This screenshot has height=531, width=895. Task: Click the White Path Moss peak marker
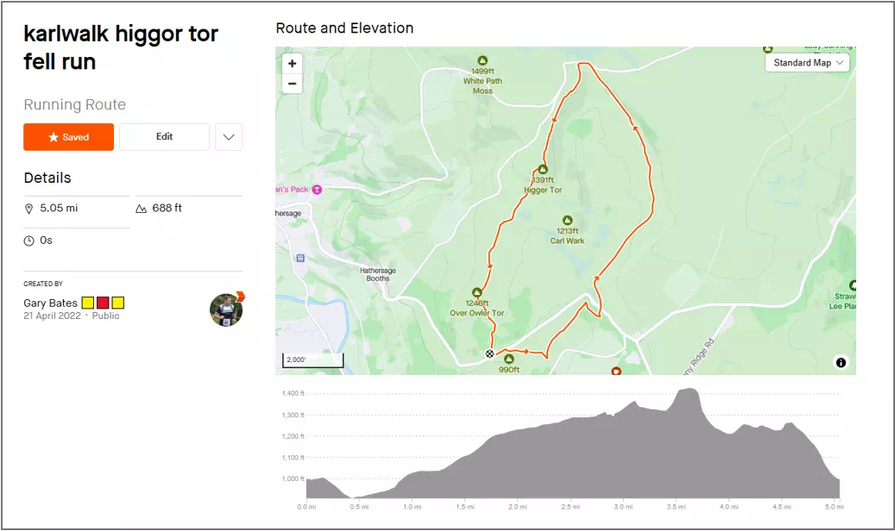coord(482,60)
